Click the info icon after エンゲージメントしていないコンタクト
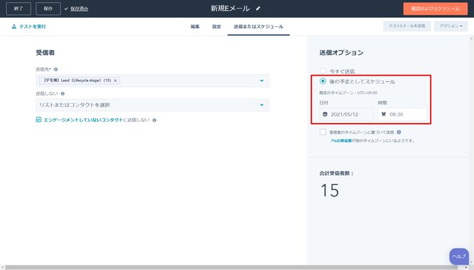Viewport: 474px width, 270px height. [154, 120]
